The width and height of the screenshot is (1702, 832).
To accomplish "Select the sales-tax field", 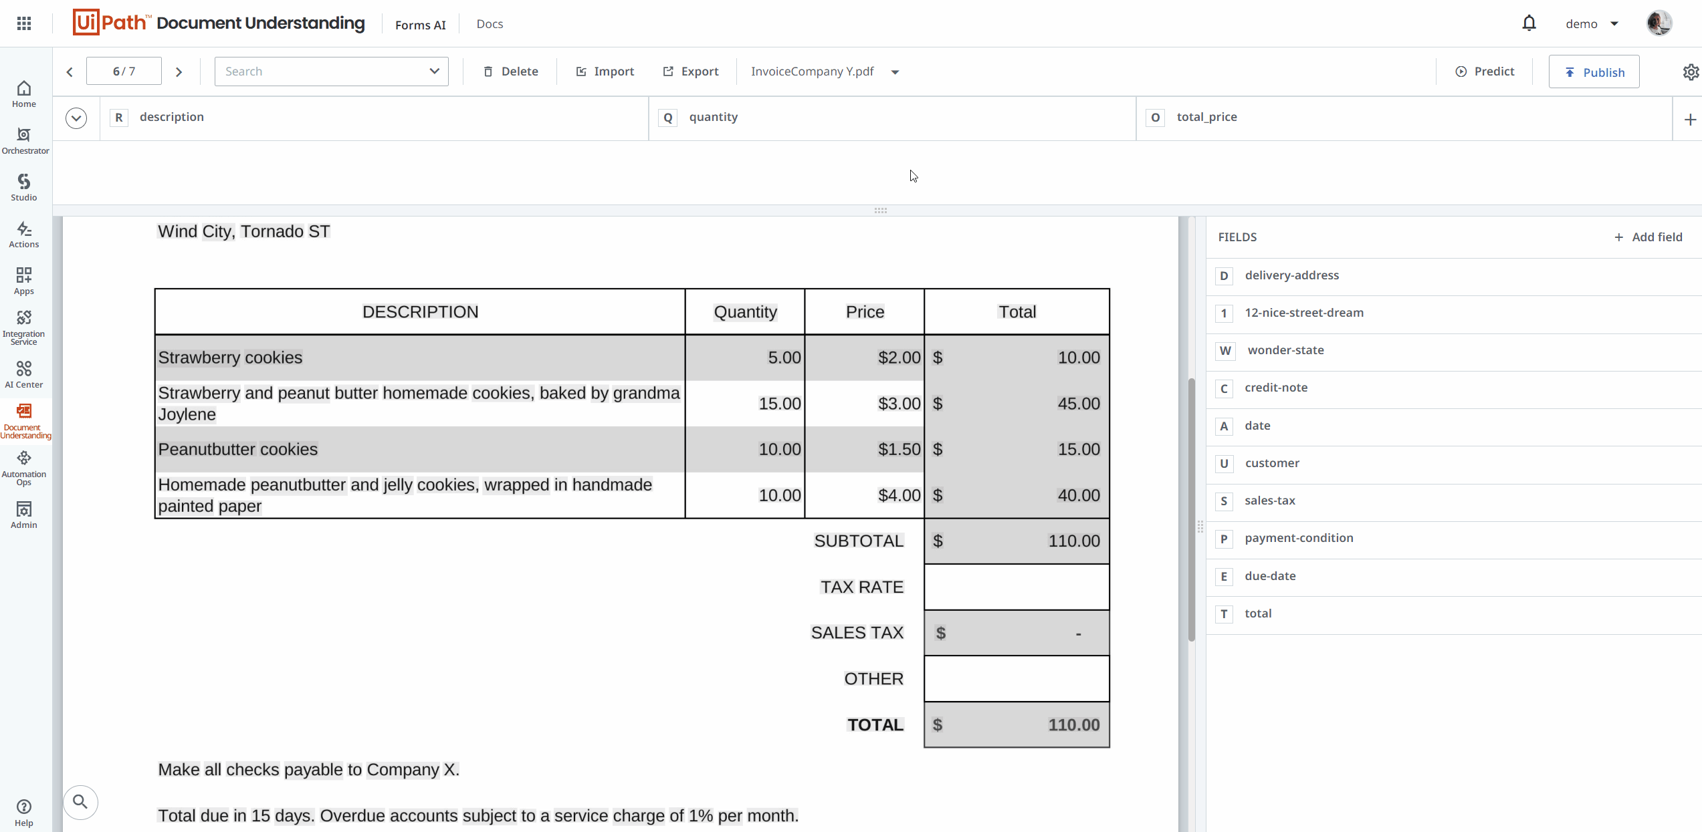I will coord(1455,501).
